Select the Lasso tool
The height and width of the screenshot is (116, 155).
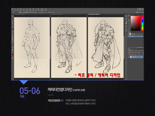tap(13, 20)
